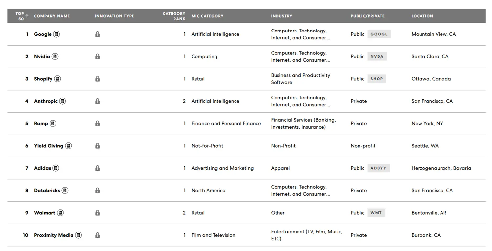Image resolution: width=492 pixels, height=251 pixels.
Task: Open the document icon beside Proximity Media
Action: click(x=78, y=235)
